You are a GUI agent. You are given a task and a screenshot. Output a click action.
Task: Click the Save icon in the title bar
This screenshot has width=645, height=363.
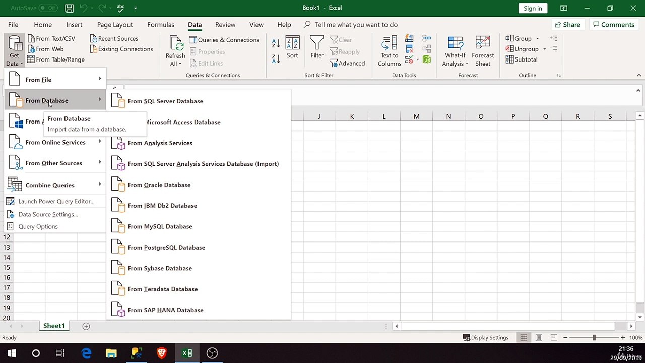69,8
